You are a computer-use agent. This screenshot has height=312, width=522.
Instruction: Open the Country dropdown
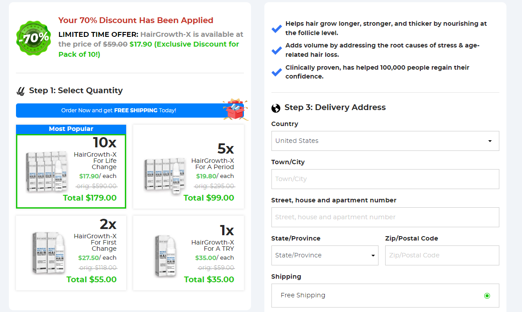[385, 141]
